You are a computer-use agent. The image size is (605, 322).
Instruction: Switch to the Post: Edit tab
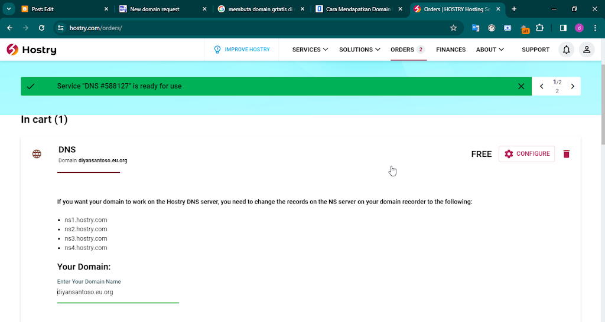(65, 9)
